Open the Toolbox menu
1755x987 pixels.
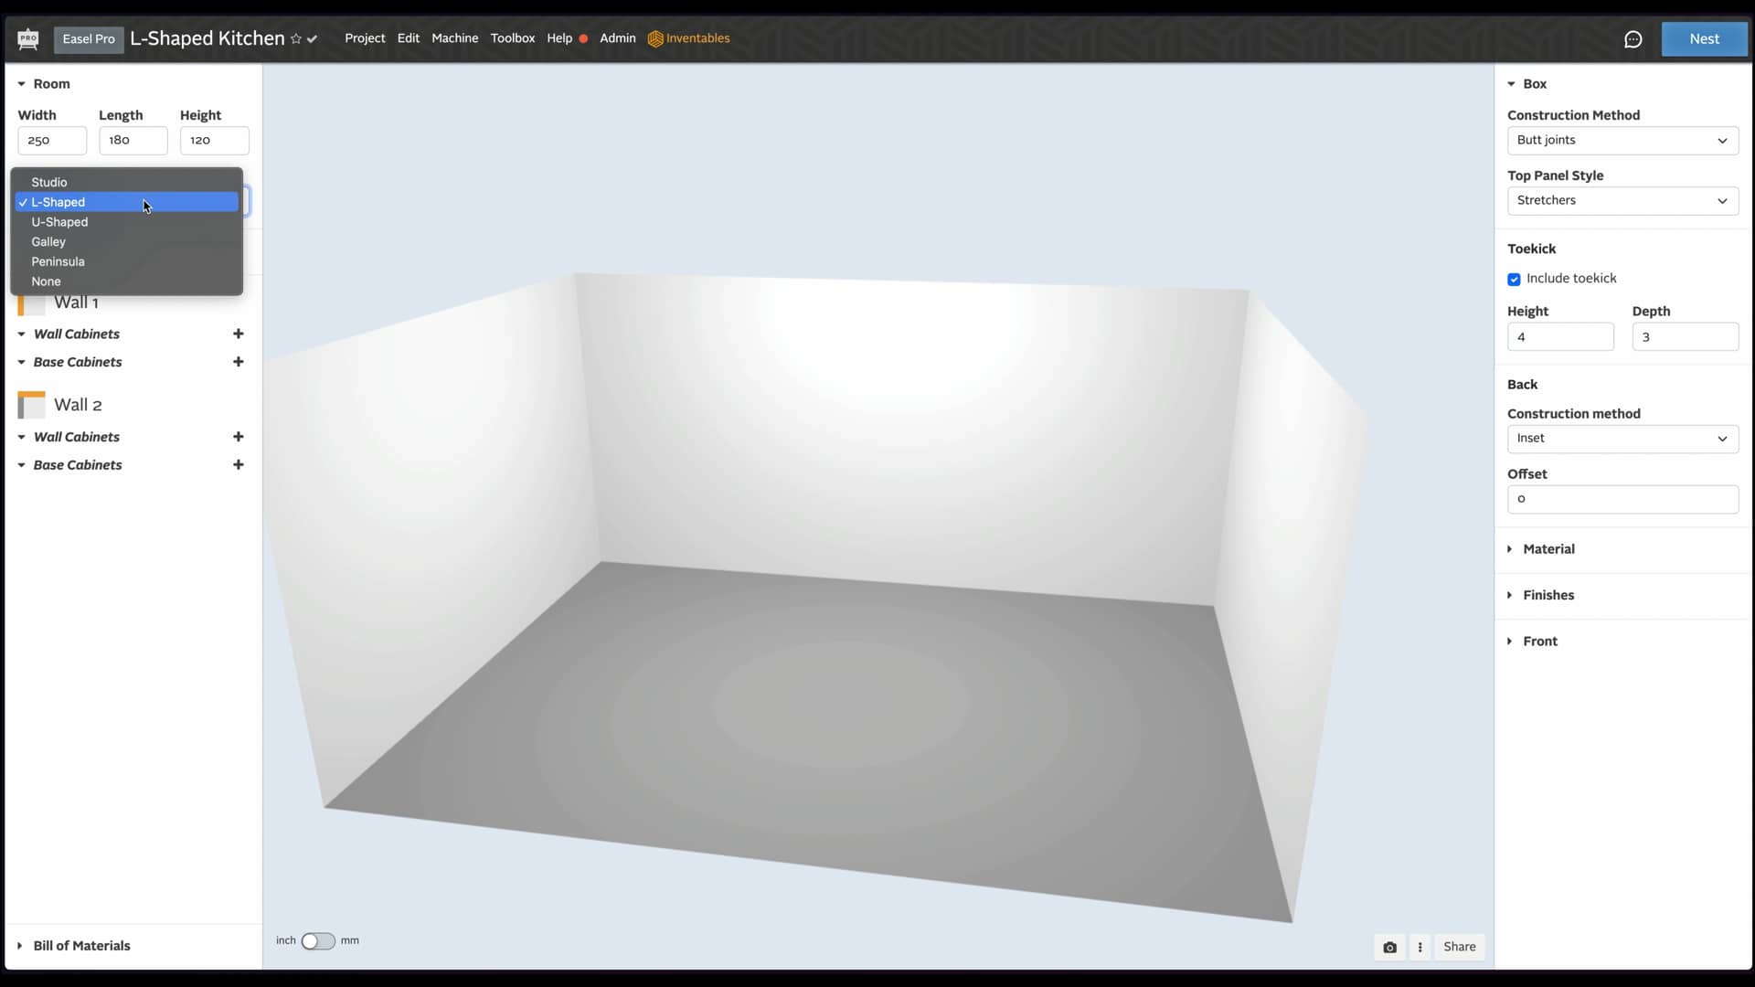pyautogui.click(x=513, y=38)
